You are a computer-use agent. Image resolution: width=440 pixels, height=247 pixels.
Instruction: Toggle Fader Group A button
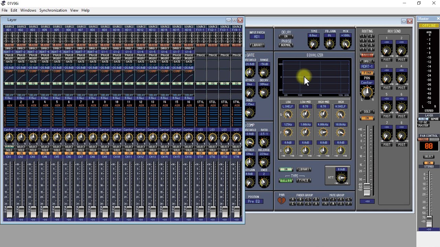point(293,200)
